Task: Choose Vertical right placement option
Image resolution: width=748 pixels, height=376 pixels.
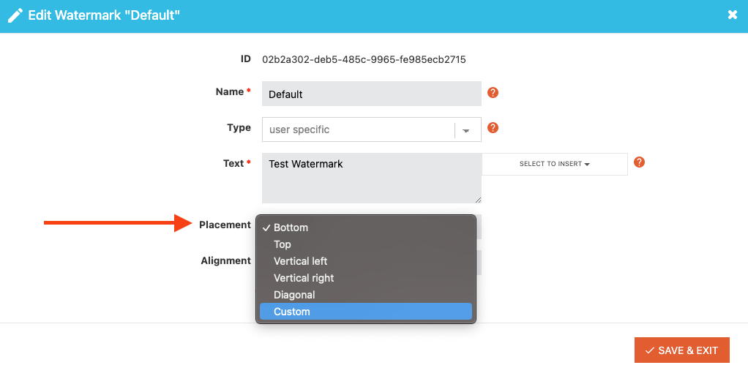Action: click(366, 278)
